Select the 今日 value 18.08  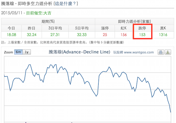point(11,35)
